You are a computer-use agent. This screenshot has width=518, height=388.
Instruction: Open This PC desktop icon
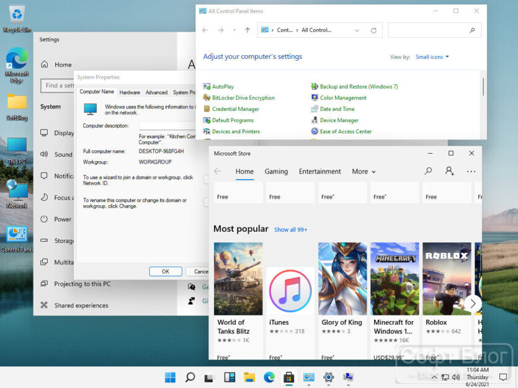coord(17,151)
